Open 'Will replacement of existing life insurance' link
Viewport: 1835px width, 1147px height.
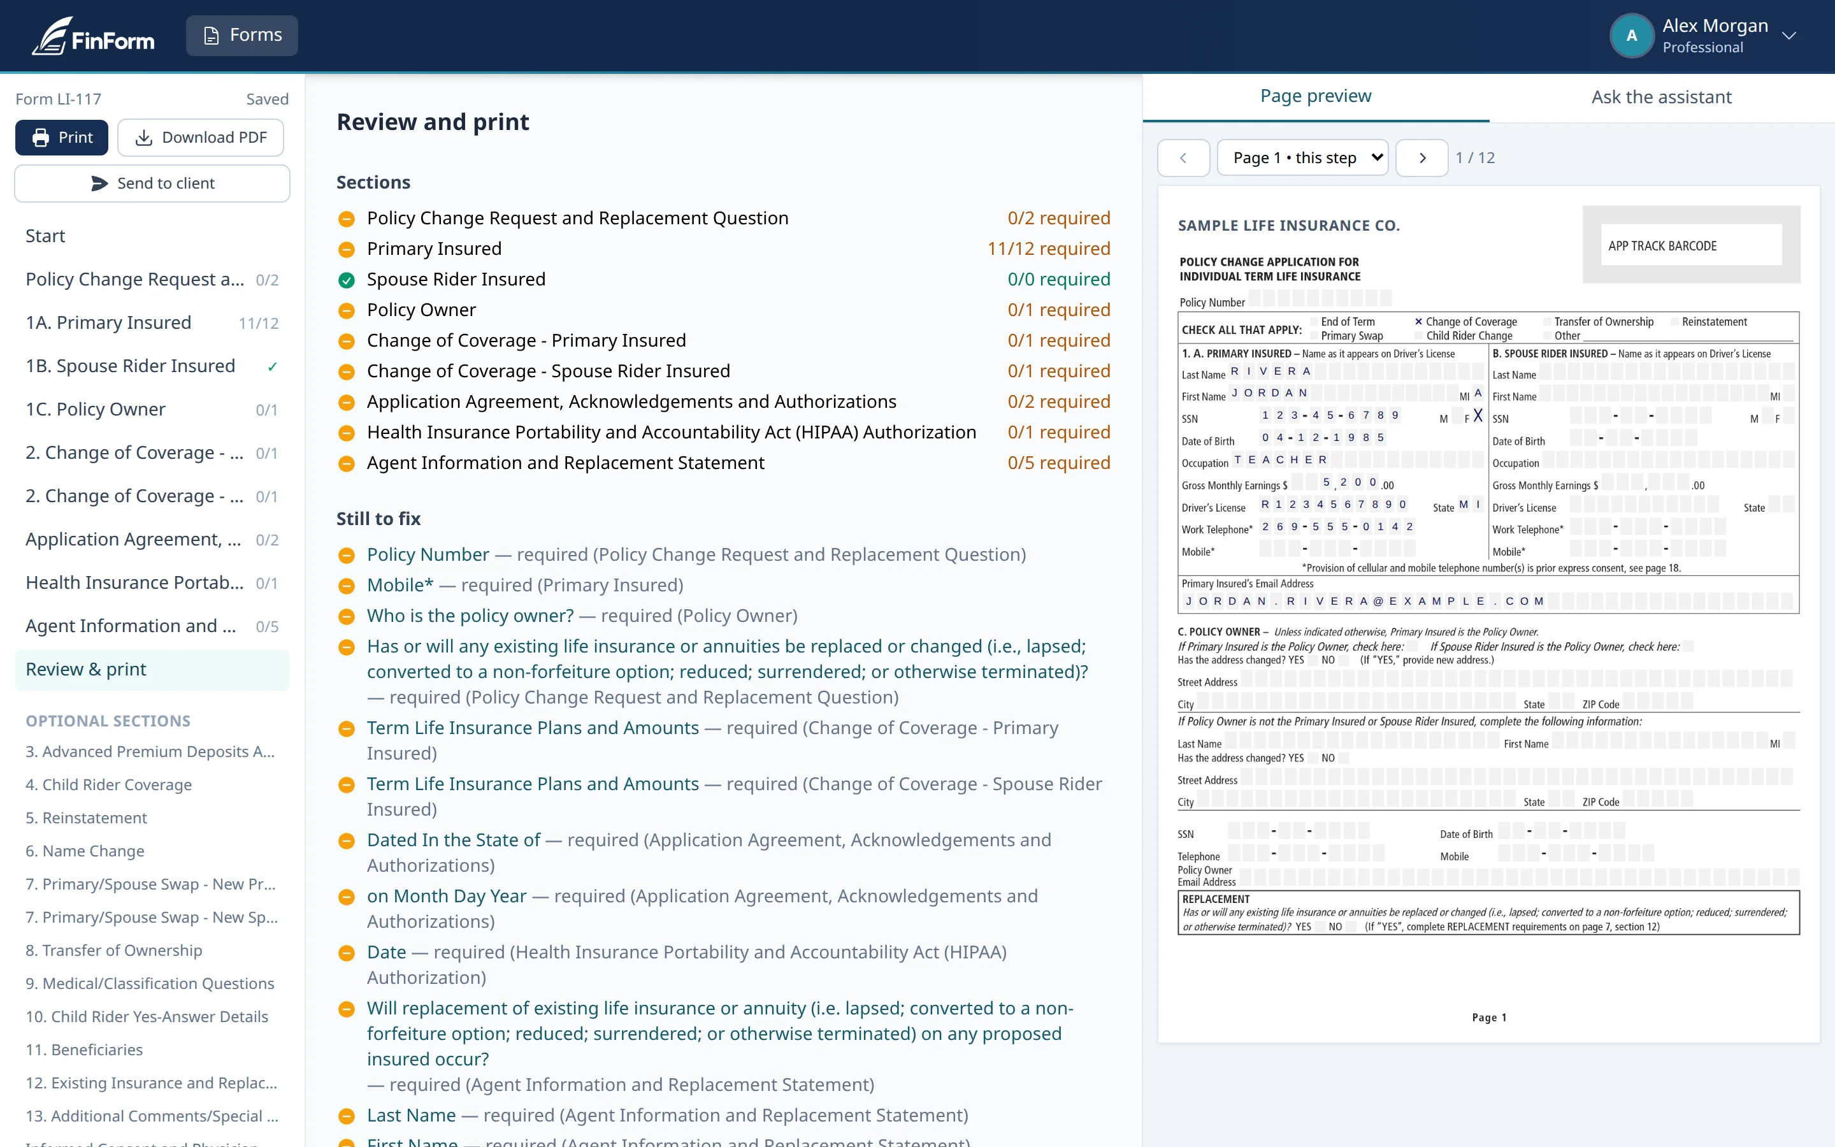721,1033
